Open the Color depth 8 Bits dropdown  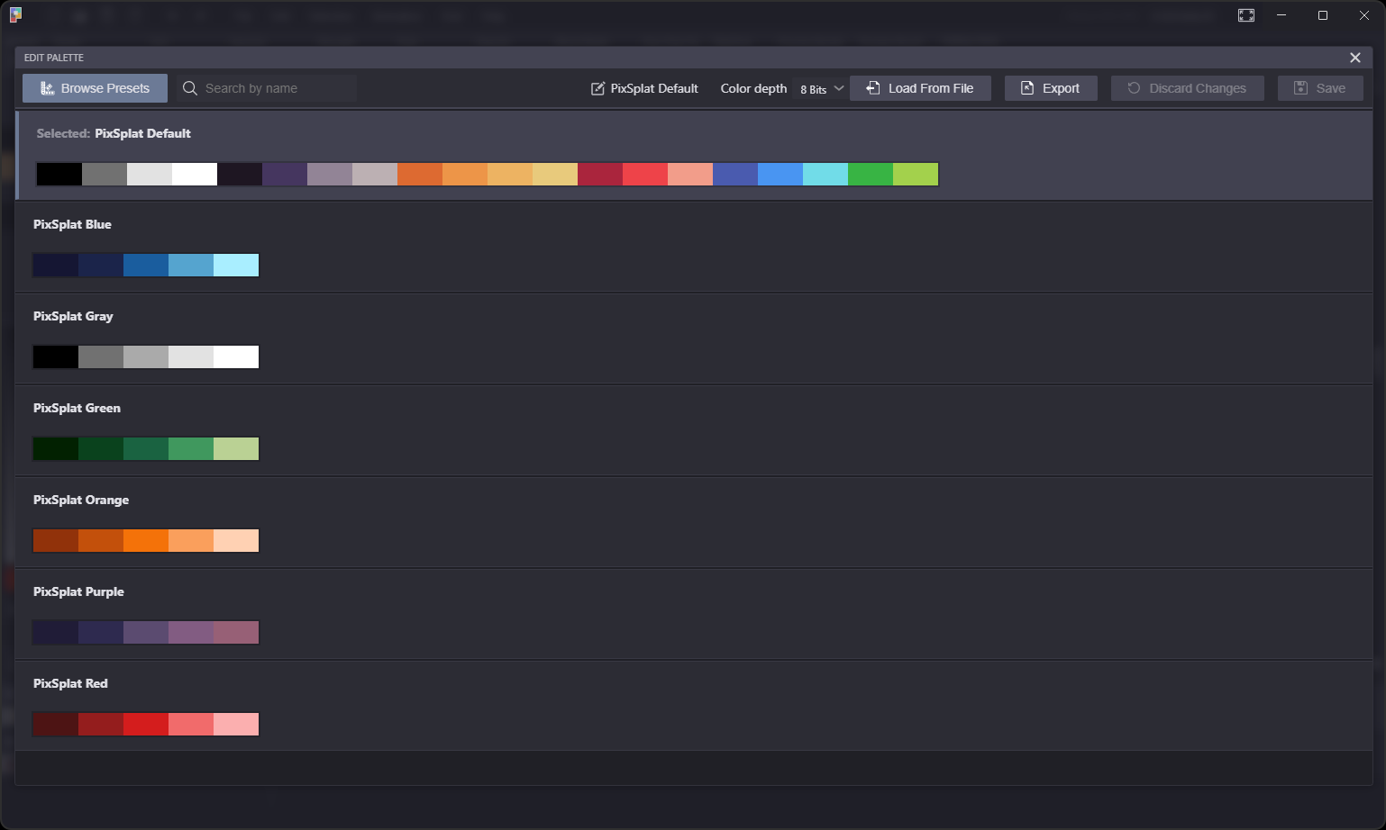point(822,89)
